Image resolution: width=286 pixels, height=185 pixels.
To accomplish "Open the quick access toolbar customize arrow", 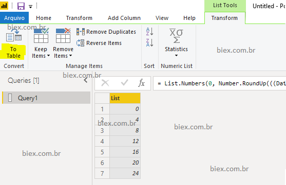I will [30, 7].
